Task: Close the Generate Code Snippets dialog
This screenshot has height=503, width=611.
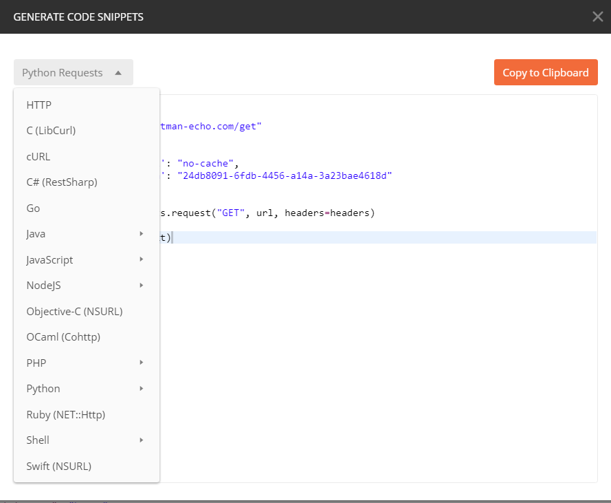Action: tap(597, 17)
